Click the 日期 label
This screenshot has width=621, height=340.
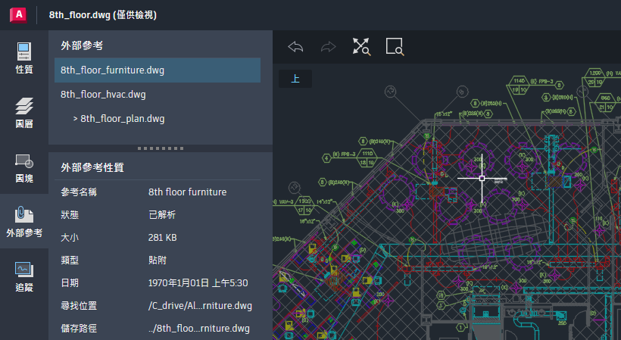[x=70, y=283]
